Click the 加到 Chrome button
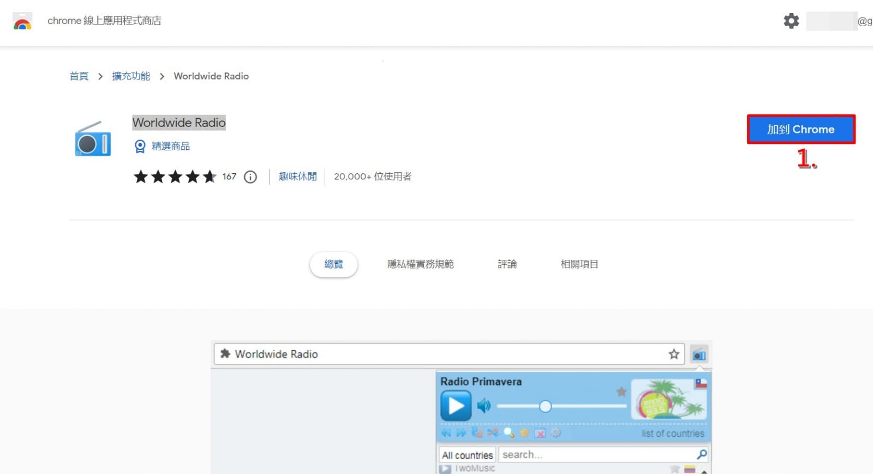 (801, 129)
